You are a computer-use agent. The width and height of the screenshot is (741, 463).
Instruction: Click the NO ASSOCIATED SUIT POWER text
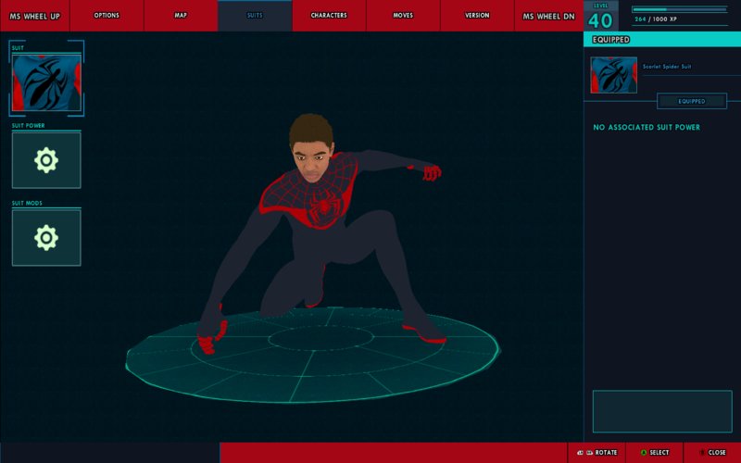click(x=647, y=128)
